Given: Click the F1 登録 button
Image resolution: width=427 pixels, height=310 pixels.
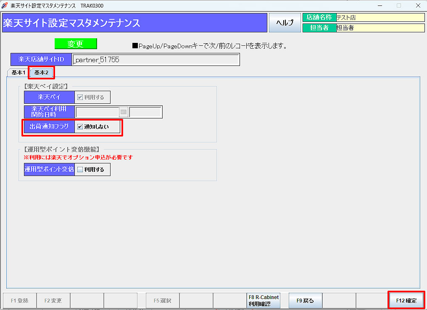Looking at the screenshot, I should [20, 300].
